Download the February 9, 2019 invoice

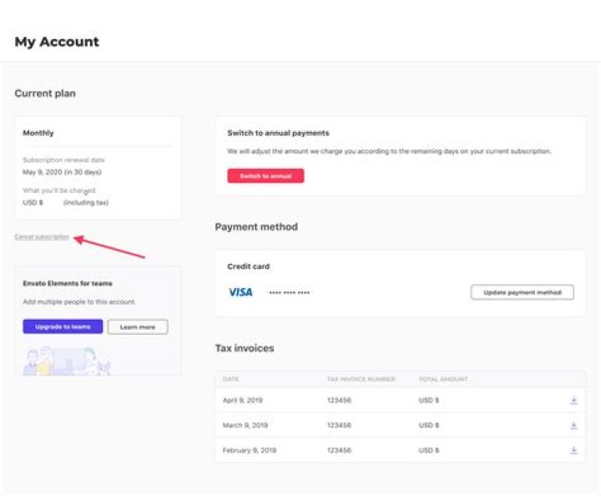click(x=573, y=450)
